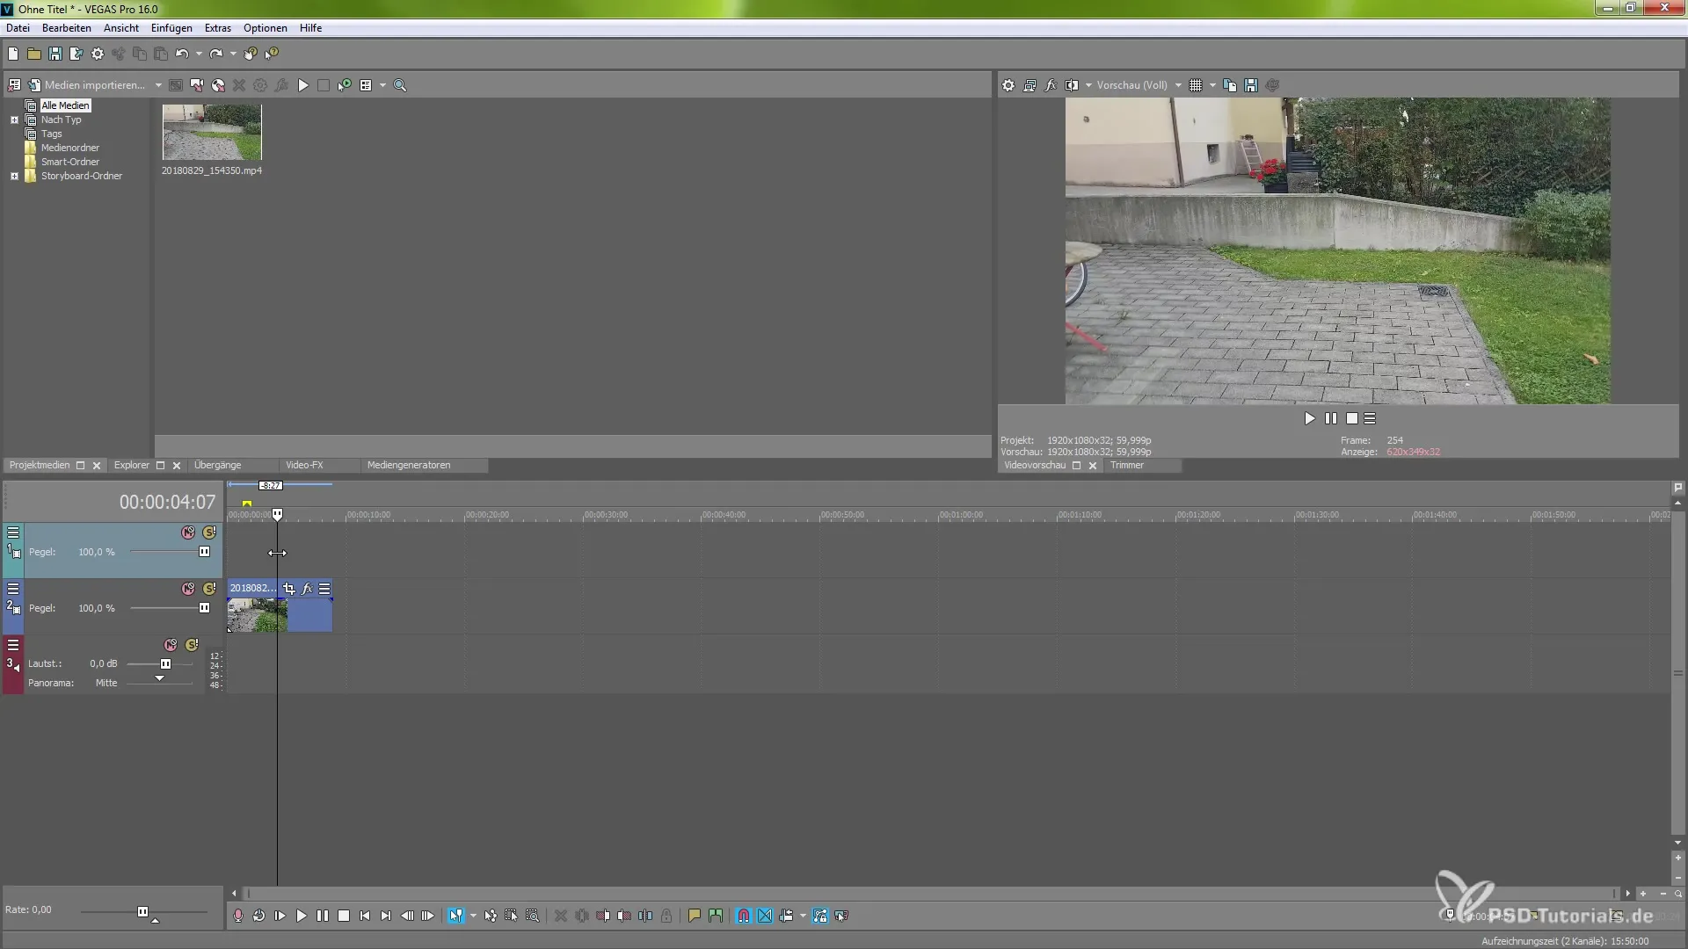Toggle preview on external monitor icon
This screenshot has height=949, width=1688.
[x=1030, y=85]
